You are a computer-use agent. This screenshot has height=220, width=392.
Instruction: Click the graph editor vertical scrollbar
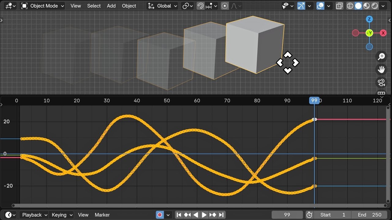(388, 155)
